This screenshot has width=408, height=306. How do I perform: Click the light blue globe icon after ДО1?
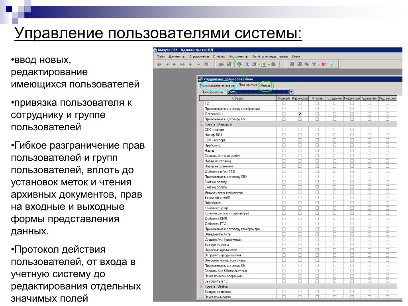coord(331,64)
